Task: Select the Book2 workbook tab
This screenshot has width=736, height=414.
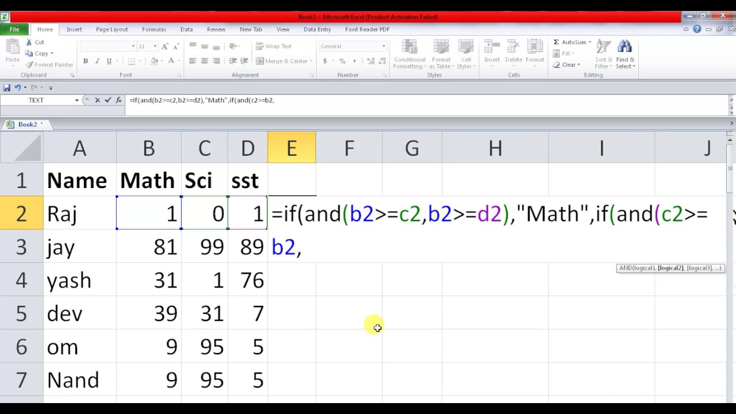Action: [28, 124]
